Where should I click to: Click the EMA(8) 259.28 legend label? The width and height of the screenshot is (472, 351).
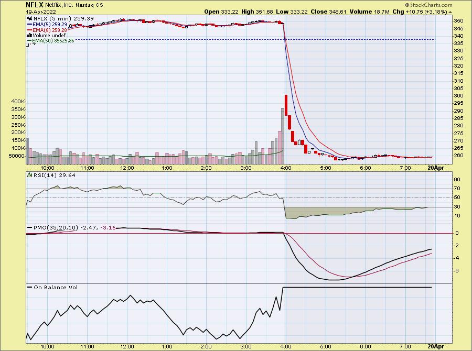[50, 30]
